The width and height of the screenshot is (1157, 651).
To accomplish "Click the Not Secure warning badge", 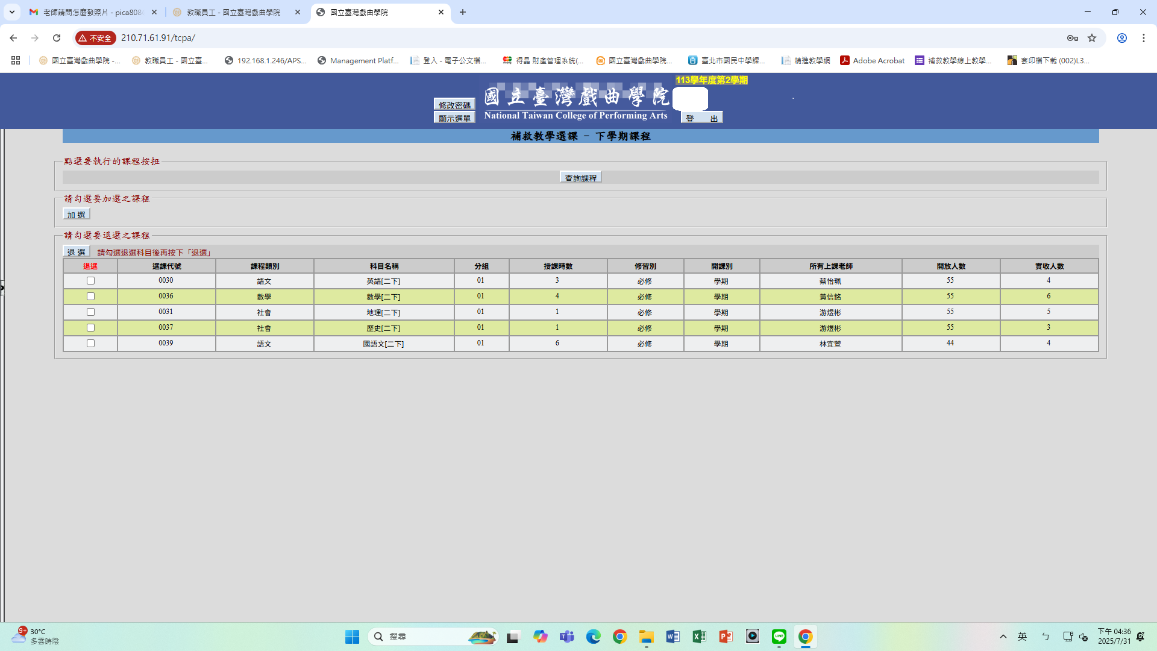I will tap(95, 38).
